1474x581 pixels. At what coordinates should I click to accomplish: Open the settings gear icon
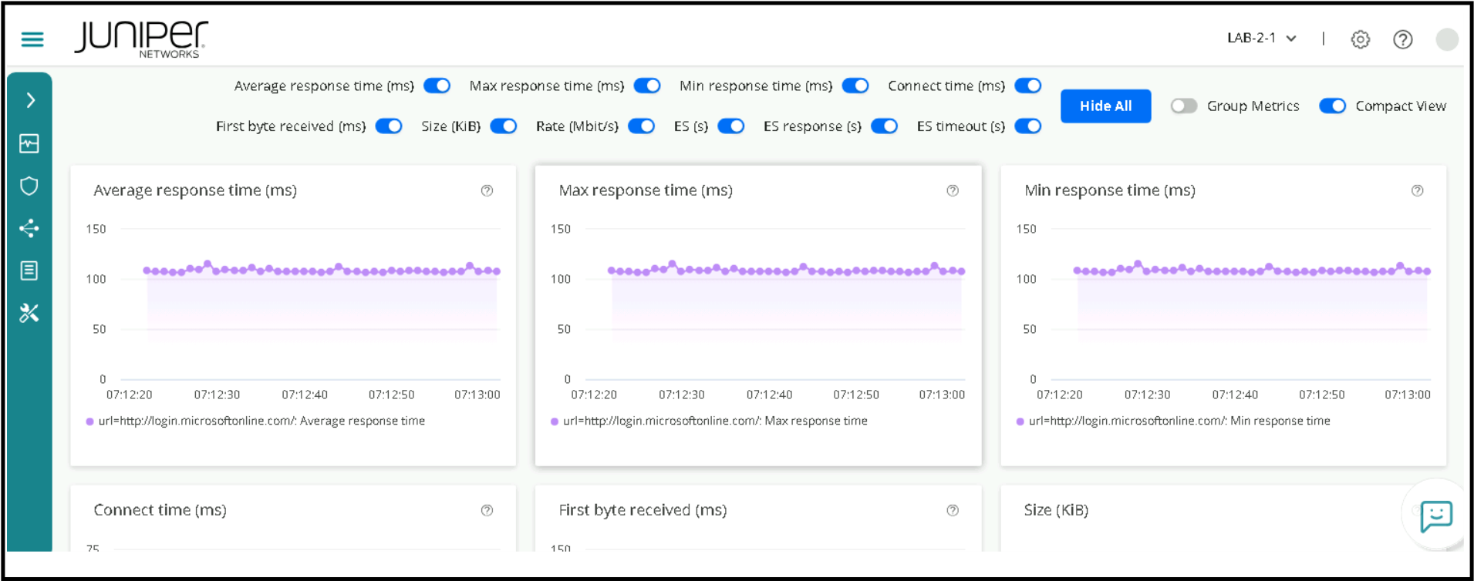pyautogui.click(x=1360, y=39)
